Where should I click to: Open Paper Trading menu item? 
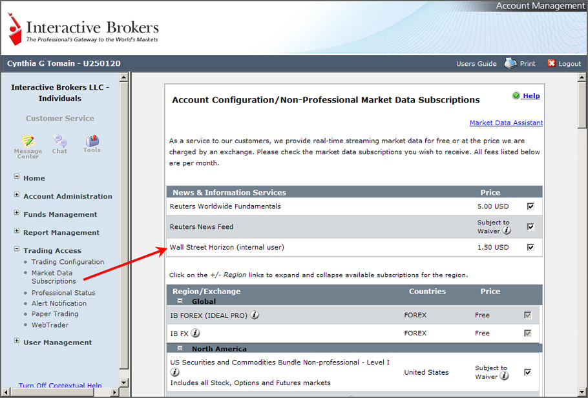[55, 313]
